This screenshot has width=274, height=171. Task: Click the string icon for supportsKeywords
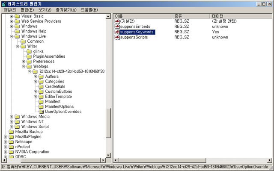coord(117,32)
